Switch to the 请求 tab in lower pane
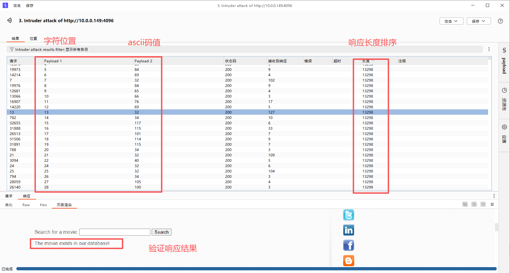This screenshot has height=273, width=510. coord(9,196)
